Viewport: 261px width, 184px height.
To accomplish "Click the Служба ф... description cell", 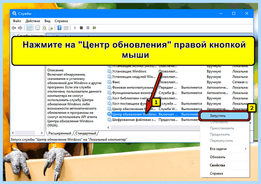I will (168, 93).
